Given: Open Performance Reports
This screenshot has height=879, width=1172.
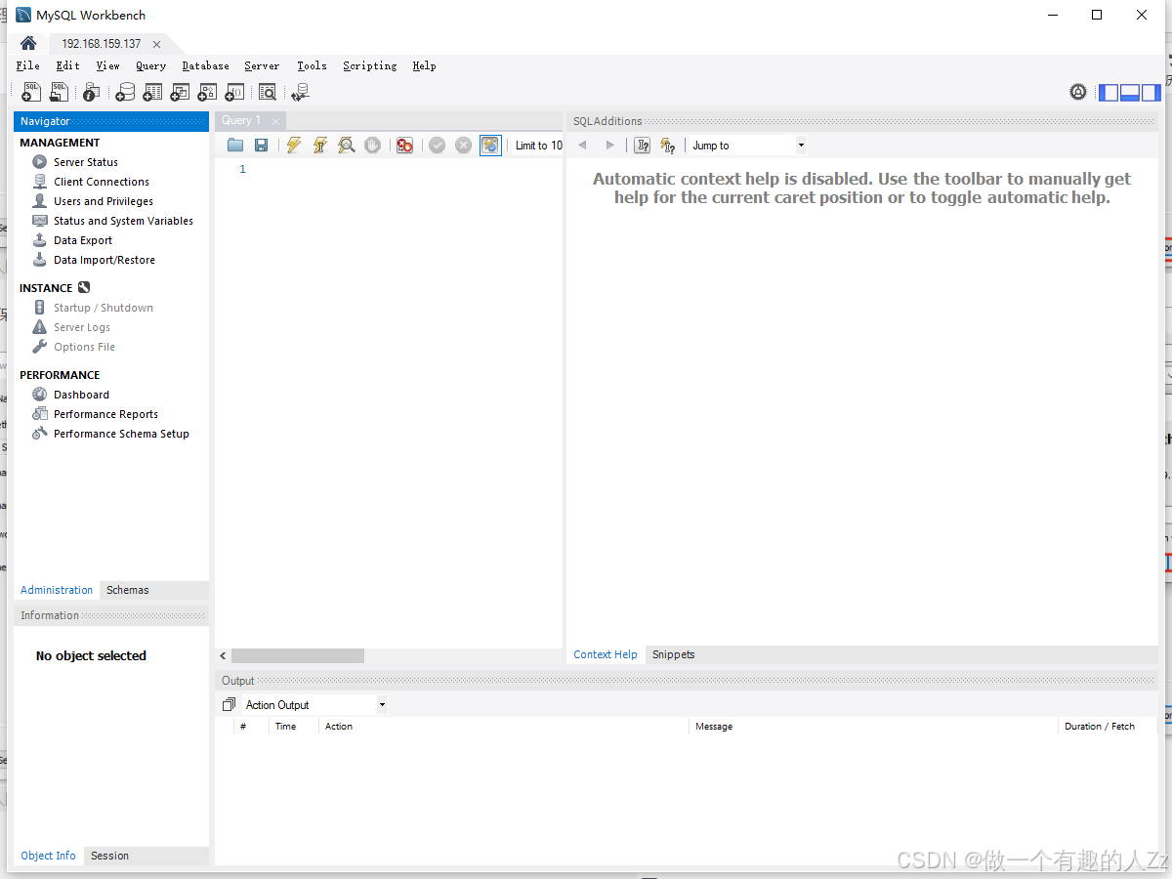Looking at the screenshot, I should 105,414.
